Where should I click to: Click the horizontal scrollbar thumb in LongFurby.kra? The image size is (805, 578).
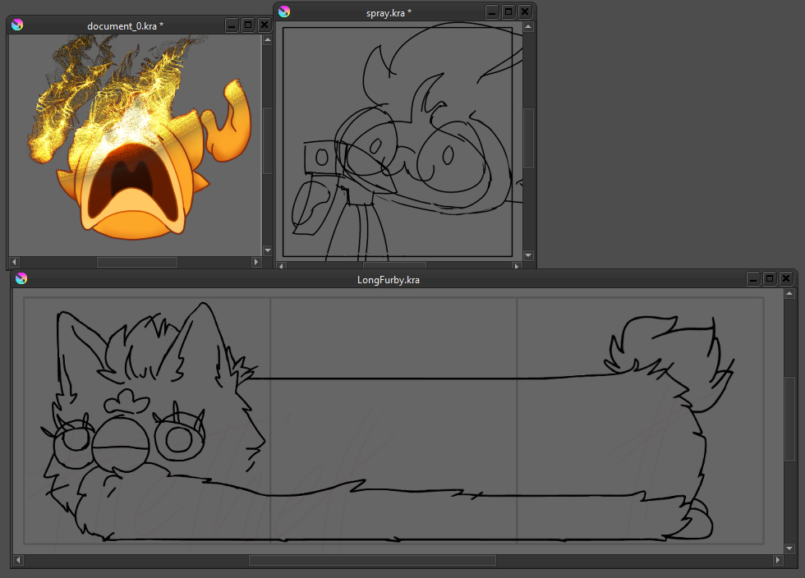(372, 561)
